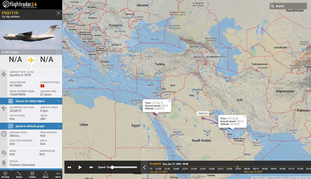
Task: Click the search magnifier icon
Action: [272, 6]
